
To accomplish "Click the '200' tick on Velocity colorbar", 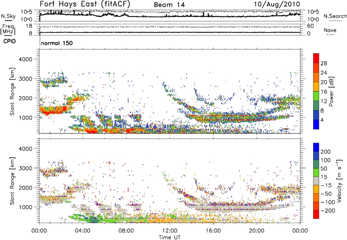I will 326,152.
